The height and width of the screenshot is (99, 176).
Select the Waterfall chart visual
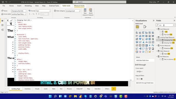click(x=137, y=39)
